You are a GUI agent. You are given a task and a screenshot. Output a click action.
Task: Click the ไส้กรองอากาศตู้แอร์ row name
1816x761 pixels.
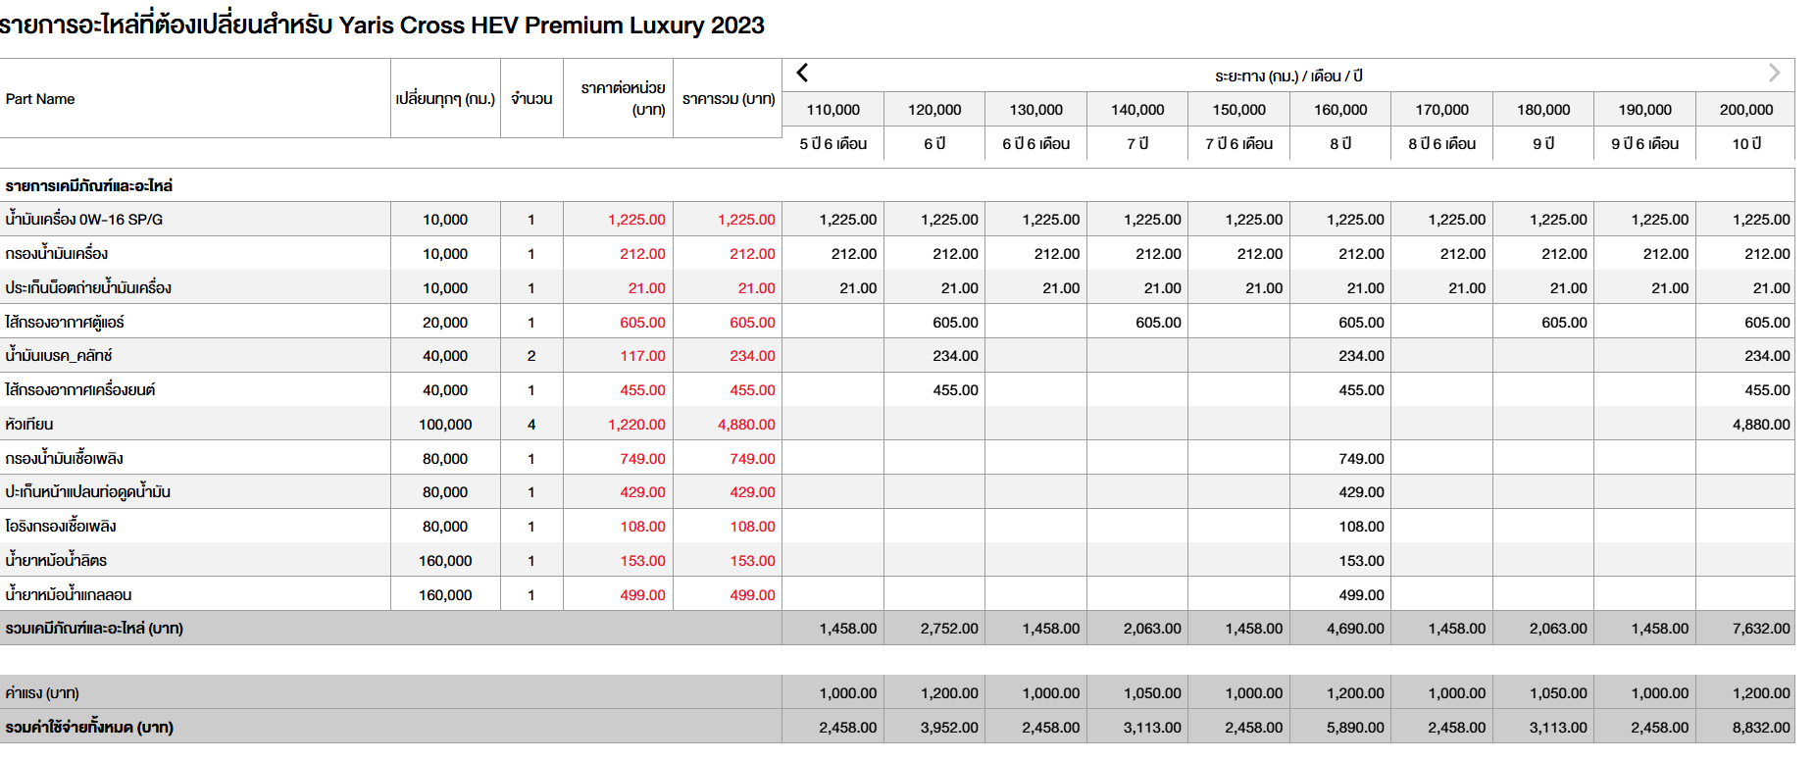pyautogui.click(x=65, y=322)
